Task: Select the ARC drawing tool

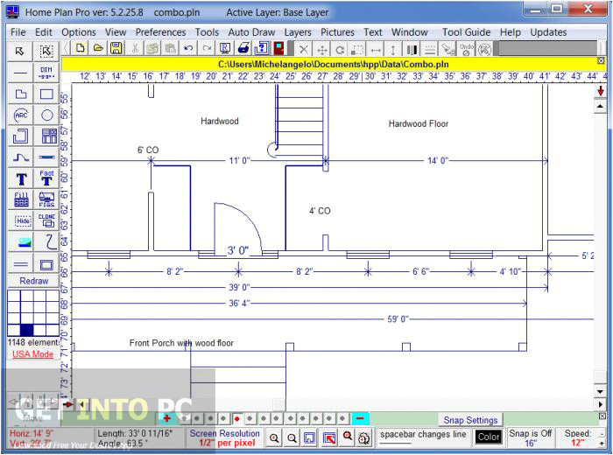Action: 22,115
